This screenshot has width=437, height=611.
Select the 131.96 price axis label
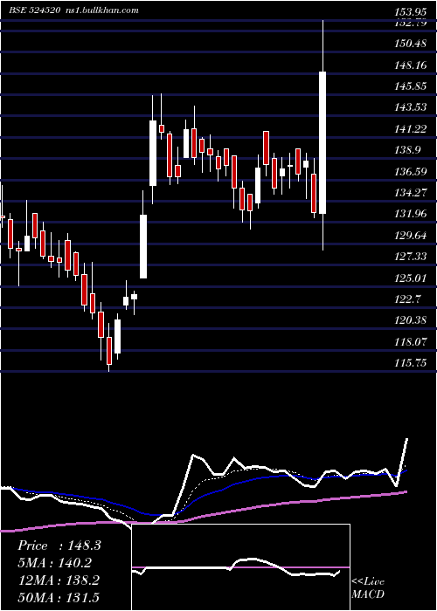411,214
